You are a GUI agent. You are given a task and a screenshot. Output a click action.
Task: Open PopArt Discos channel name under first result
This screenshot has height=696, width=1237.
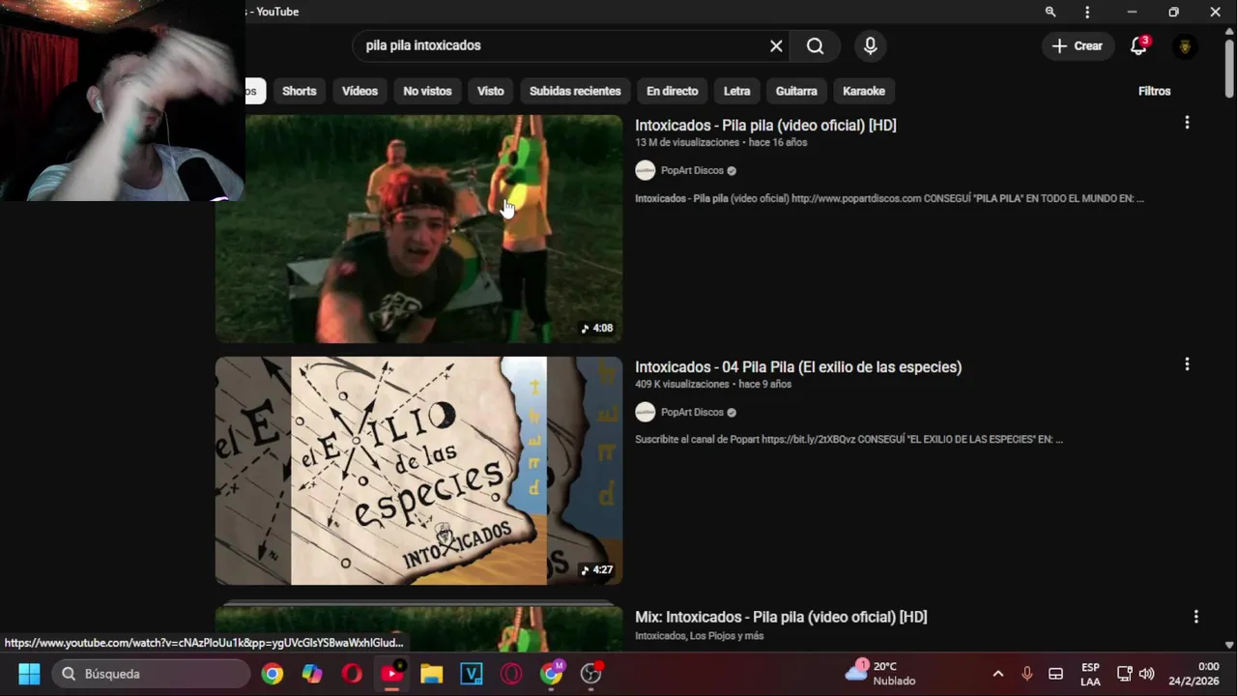[692, 170]
